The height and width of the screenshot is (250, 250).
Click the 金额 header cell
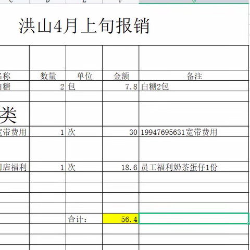[x=121, y=76]
